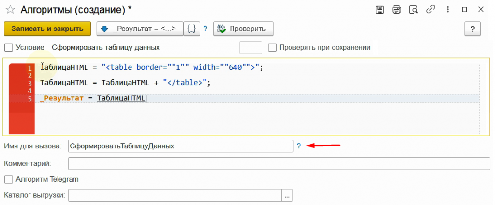
Task: Open the three-dot more actions menu
Action: coord(448,10)
